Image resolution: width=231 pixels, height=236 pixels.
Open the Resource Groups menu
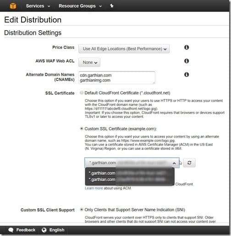(80, 6)
